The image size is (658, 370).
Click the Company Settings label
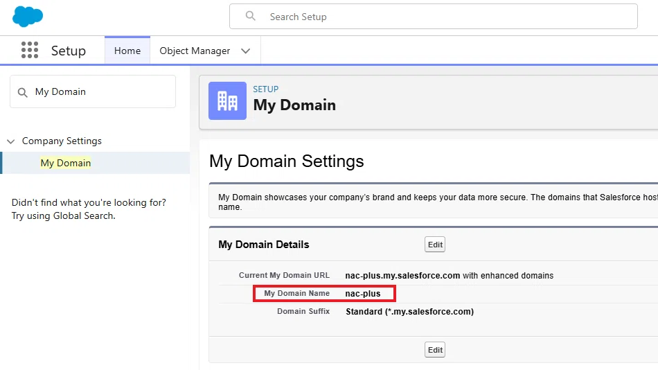62,141
